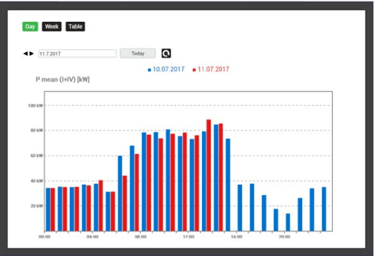Image resolution: width=374 pixels, height=256 pixels.
Task: Click the 100 kW y-axis label
Action: click(36, 105)
